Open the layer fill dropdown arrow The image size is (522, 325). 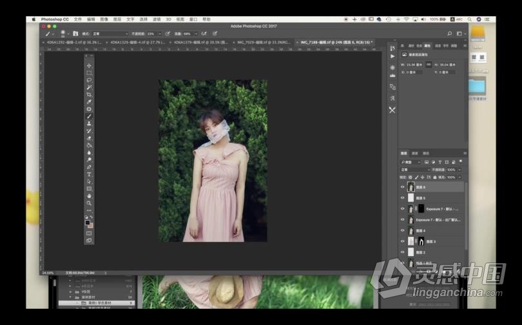point(459,178)
